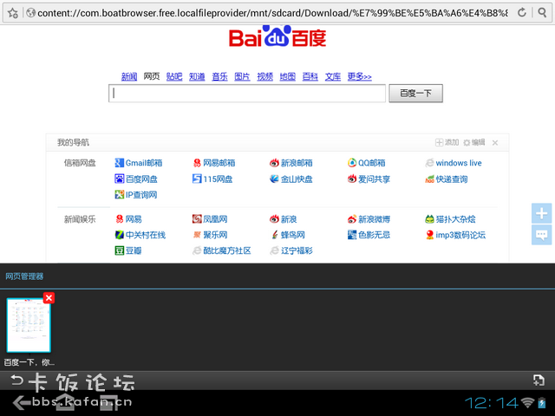555x416 pixels.
Task: Open Gmail邮箱 shortcut
Action: tap(139, 163)
